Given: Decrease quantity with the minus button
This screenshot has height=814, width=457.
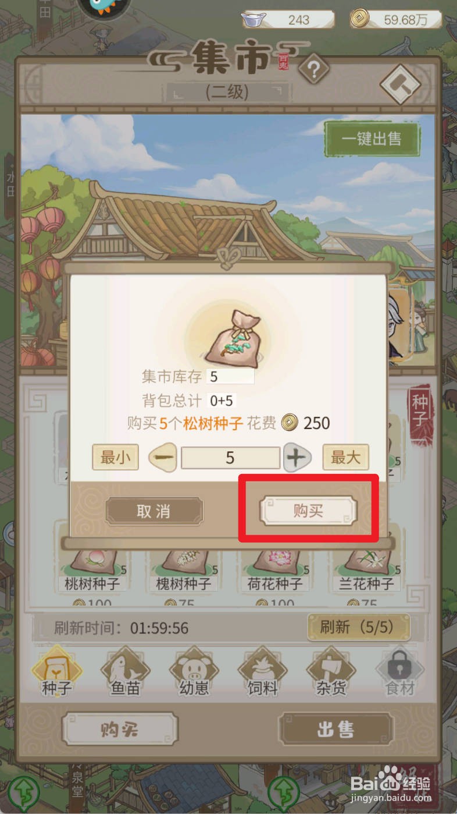Looking at the screenshot, I should [x=164, y=458].
